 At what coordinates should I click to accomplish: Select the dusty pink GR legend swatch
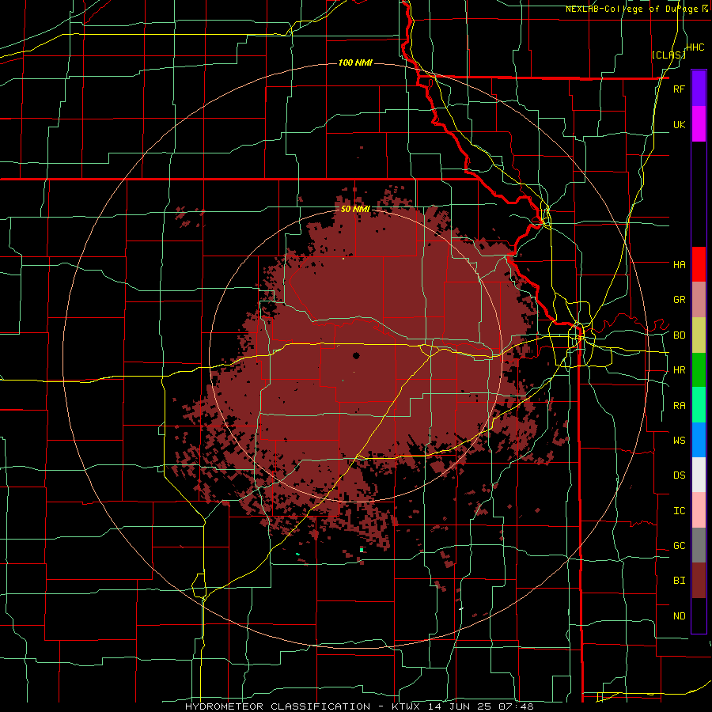(x=699, y=300)
